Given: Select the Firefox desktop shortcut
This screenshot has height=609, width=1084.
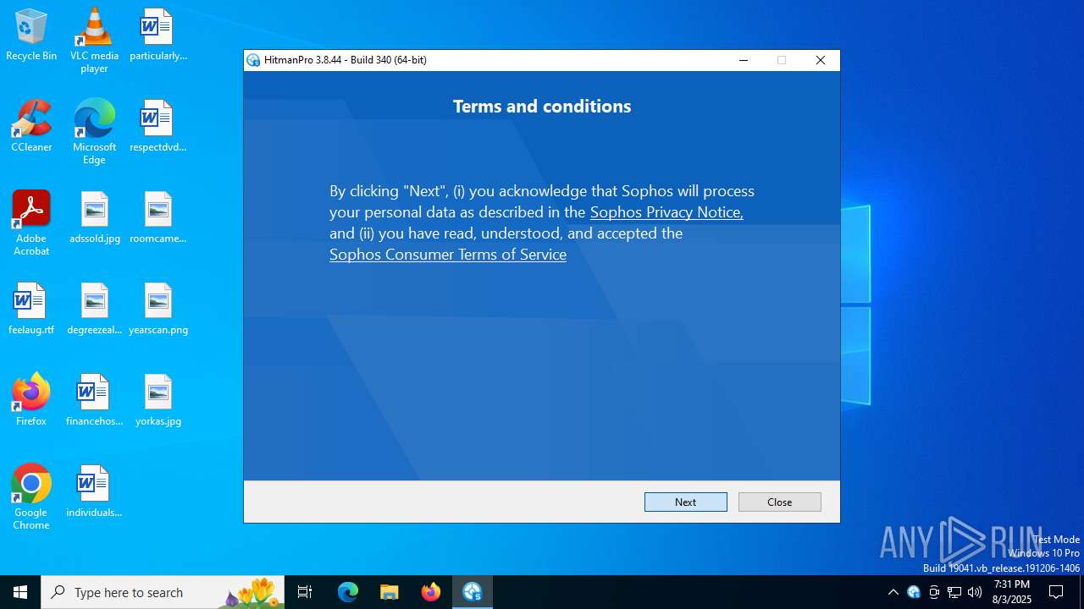Looking at the screenshot, I should 31,400.
